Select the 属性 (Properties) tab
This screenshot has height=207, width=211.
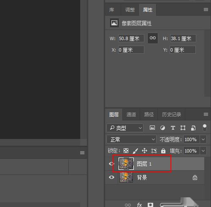148,10
